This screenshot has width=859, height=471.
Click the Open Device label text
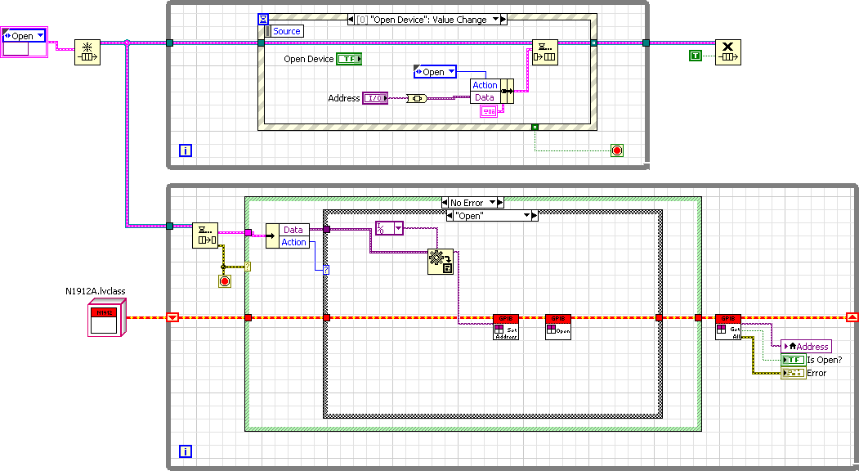pos(308,59)
